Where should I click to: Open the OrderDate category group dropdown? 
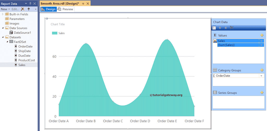(261, 76)
